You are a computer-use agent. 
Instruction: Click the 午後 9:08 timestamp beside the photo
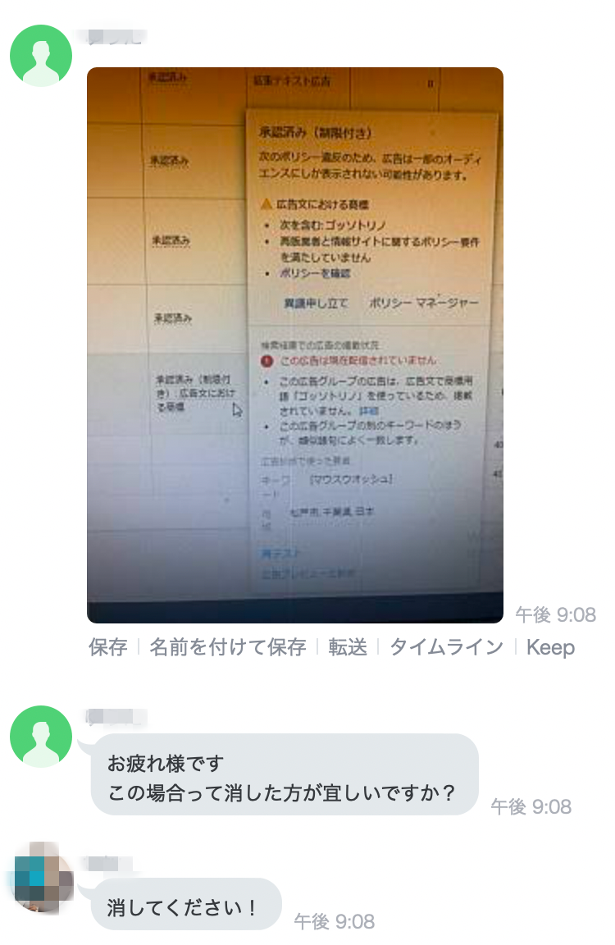555,614
